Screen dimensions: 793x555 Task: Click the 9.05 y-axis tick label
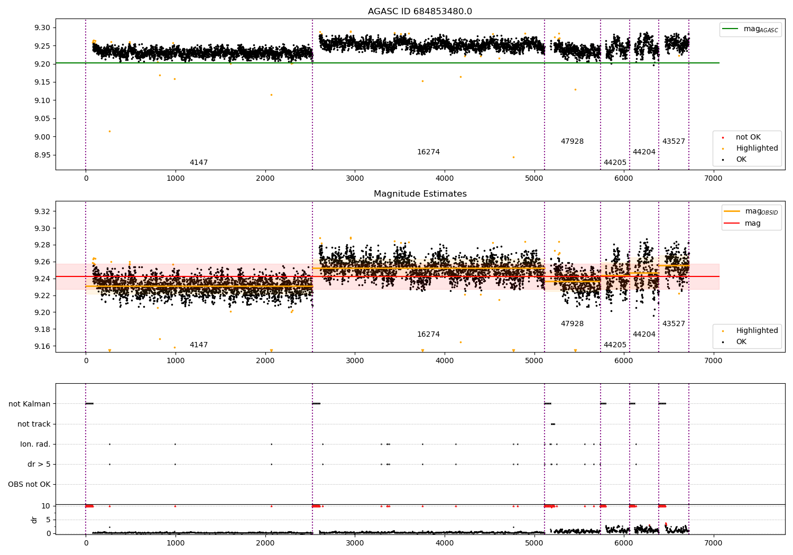[x=42, y=119]
